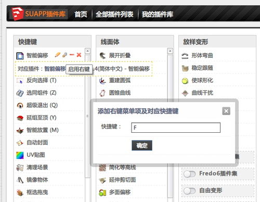This screenshot has height=202, width=260.
Task: Click the 框选拖曳 icon
Action: point(20,193)
